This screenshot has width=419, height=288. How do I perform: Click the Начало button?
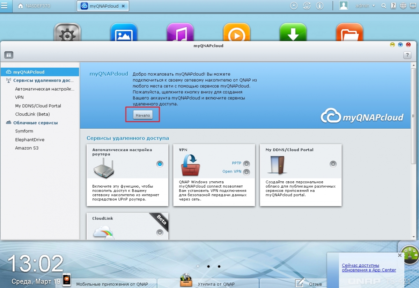click(143, 115)
